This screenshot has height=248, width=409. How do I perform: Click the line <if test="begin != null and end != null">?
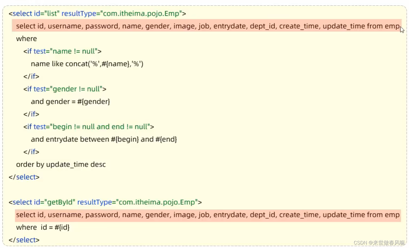pos(88,127)
